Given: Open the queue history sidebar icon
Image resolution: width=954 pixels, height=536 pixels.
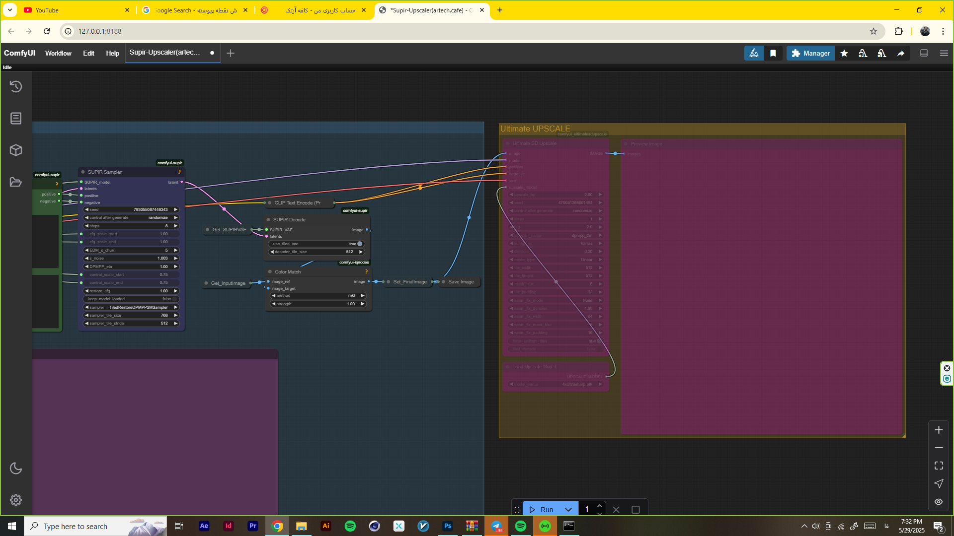Looking at the screenshot, I should pyautogui.click(x=16, y=86).
